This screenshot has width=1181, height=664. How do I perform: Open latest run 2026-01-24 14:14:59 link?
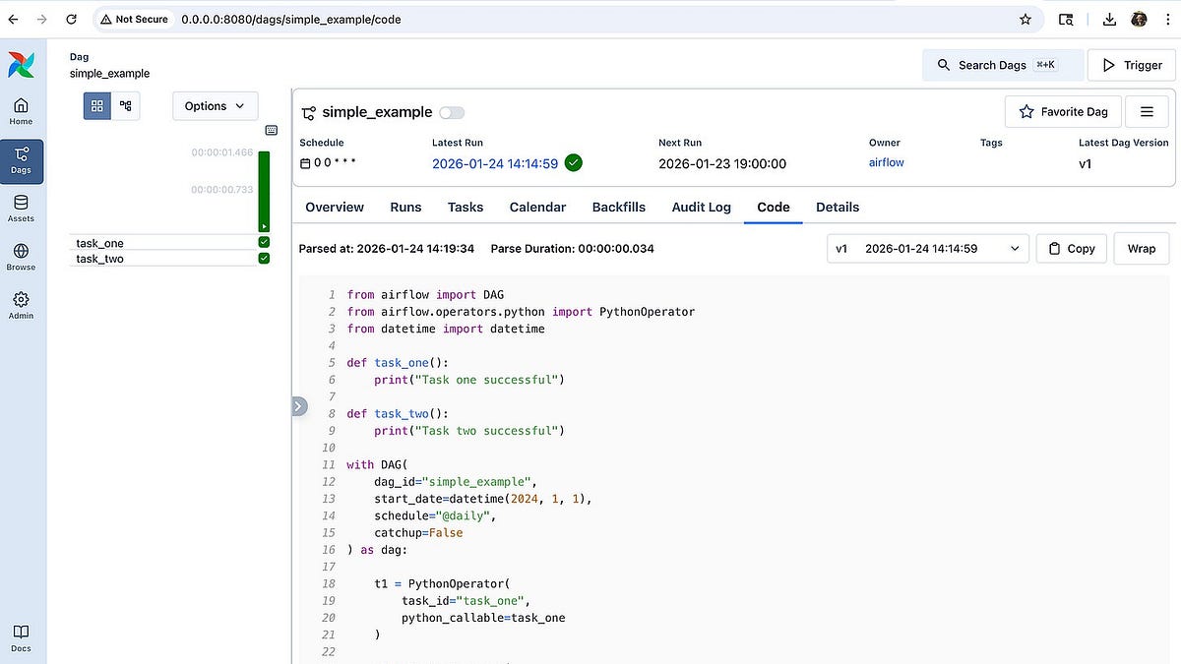click(495, 164)
